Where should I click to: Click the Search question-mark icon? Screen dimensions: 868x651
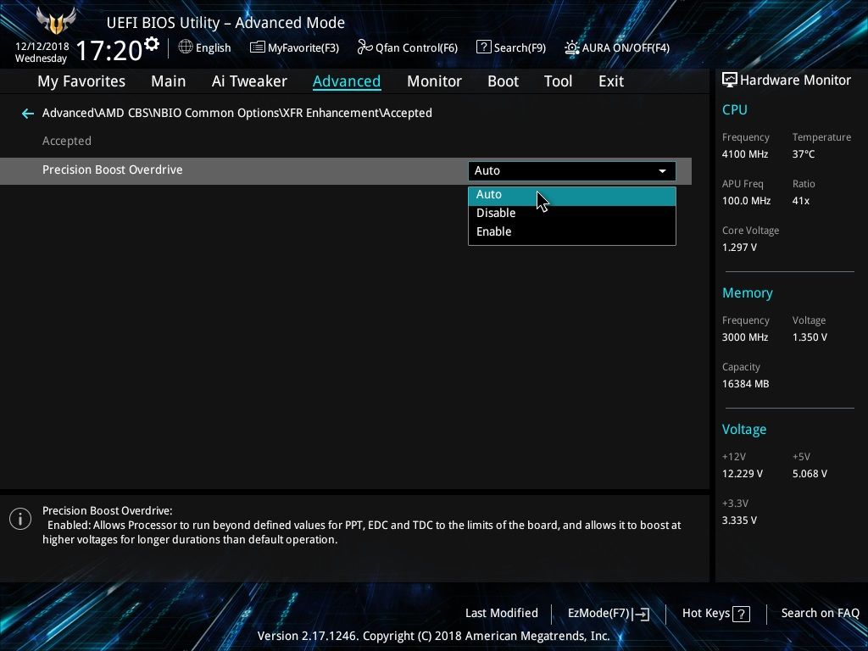[x=483, y=47]
